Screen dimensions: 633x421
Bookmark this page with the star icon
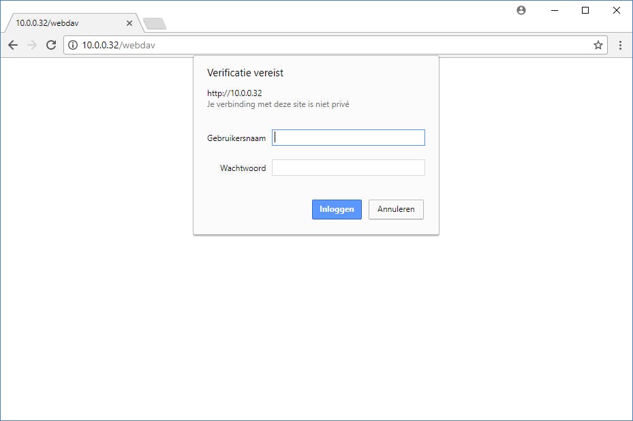[x=598, y=45]
